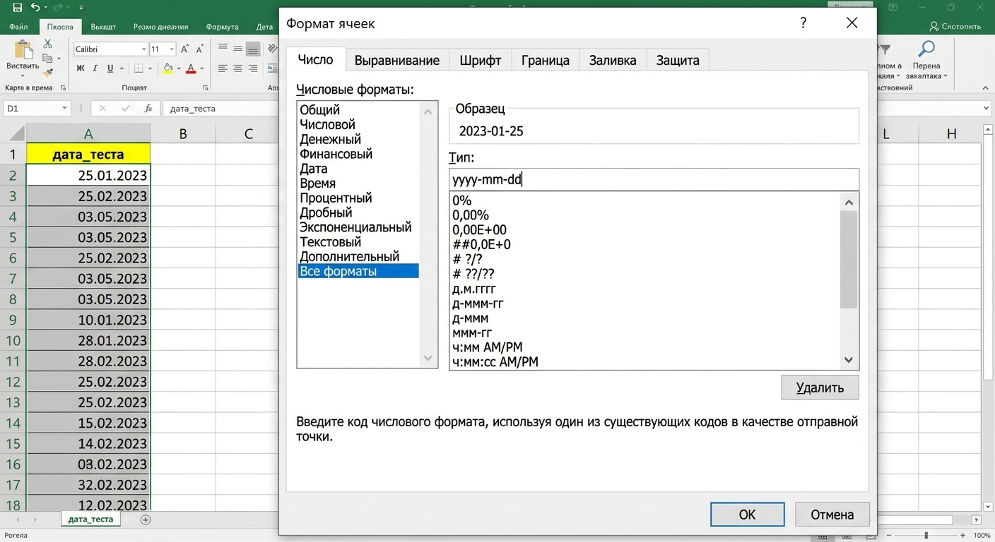Align cell text left
The height and width of the screenshot is (542, 995).
[x=223, y=68]
